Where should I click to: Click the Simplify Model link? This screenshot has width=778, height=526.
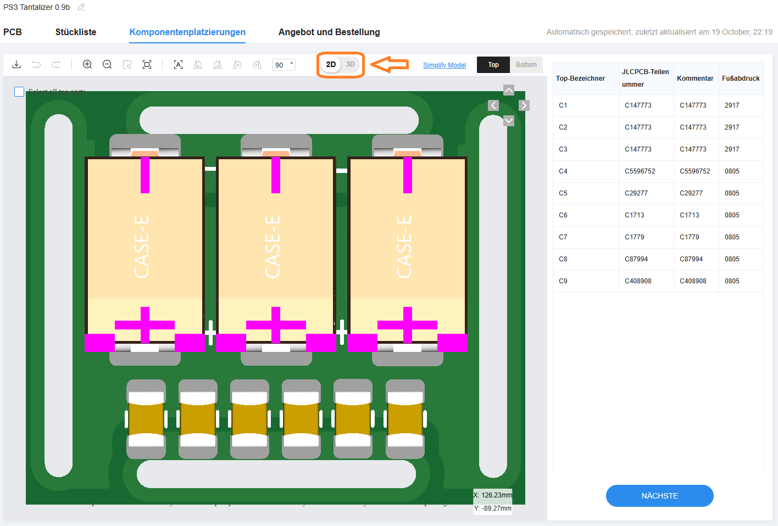tap(444, 65)
